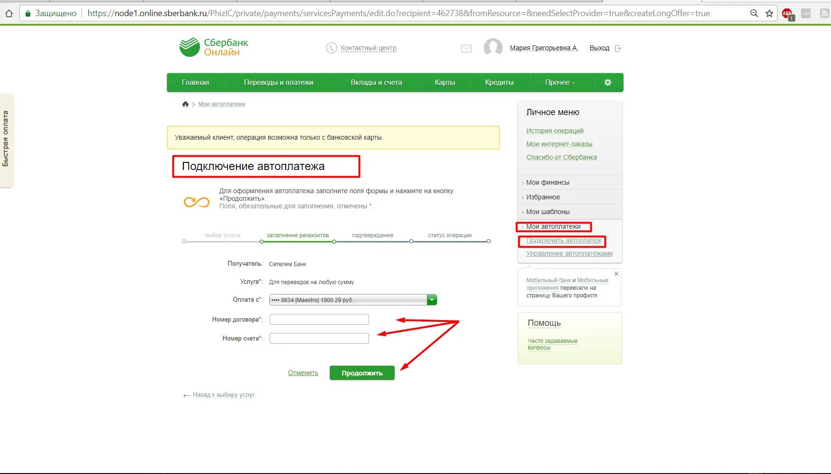Screen dimensions: 831x474
Task: Click the secure padlock icon in address bar
Action: (28, 13)
